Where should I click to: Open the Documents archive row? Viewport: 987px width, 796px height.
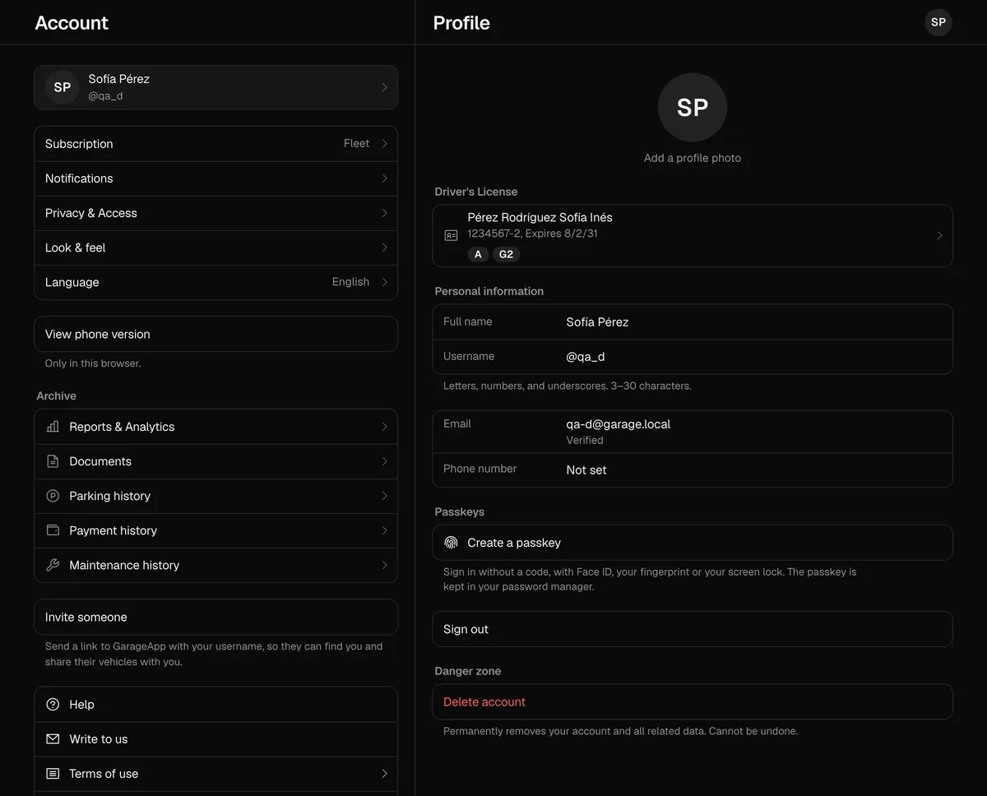[x=215, y=461]
